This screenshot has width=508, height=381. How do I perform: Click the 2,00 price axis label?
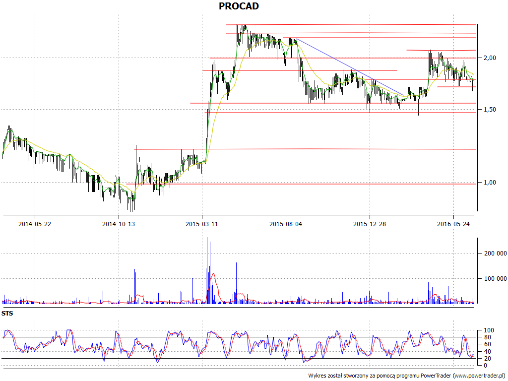click(490, 58)
